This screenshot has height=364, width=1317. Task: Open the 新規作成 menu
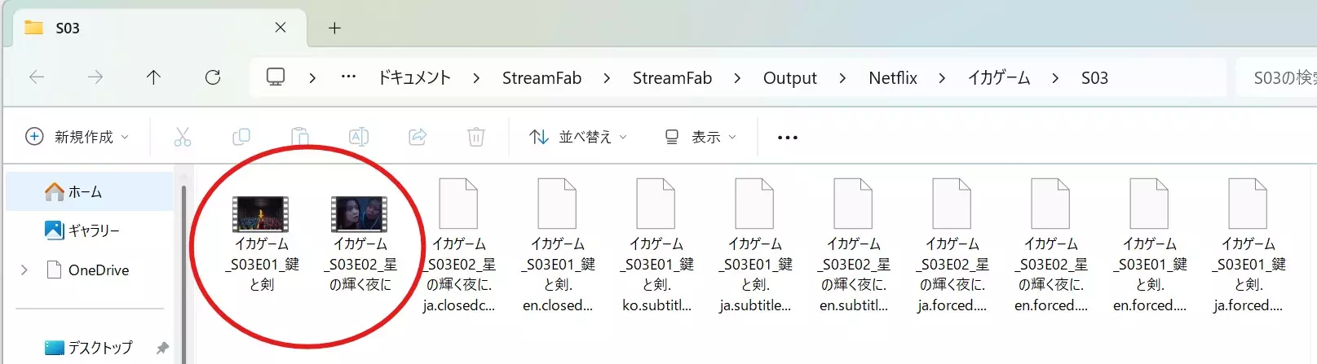coord(77,137)
